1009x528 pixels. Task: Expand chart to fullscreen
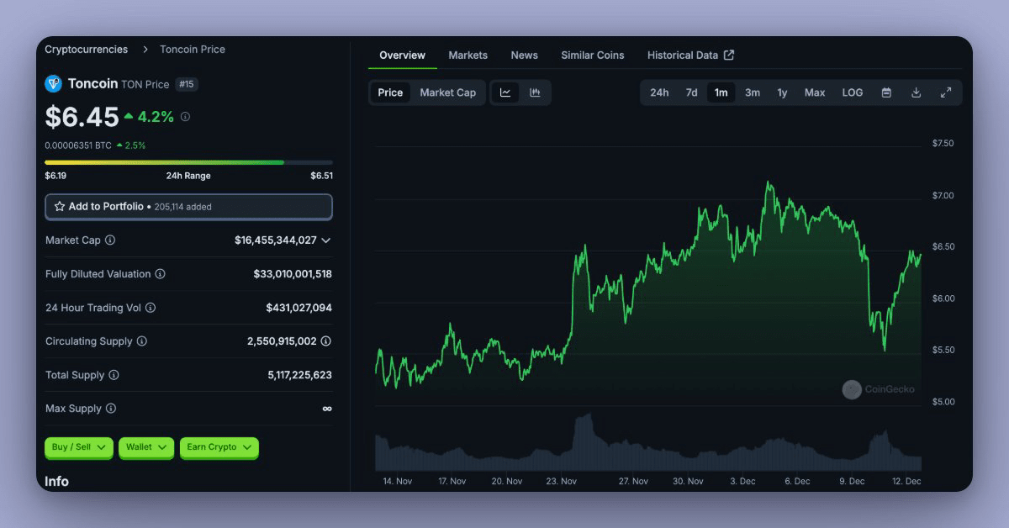(946, 92)
